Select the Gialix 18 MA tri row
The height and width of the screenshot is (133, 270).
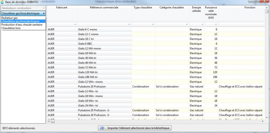pyautogui.click(x=156, y=53)
